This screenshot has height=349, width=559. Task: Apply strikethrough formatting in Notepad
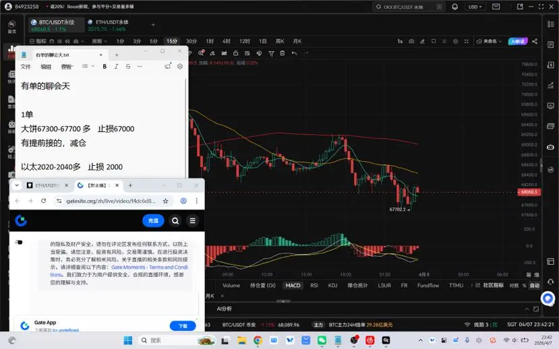[x=128, y=67]
